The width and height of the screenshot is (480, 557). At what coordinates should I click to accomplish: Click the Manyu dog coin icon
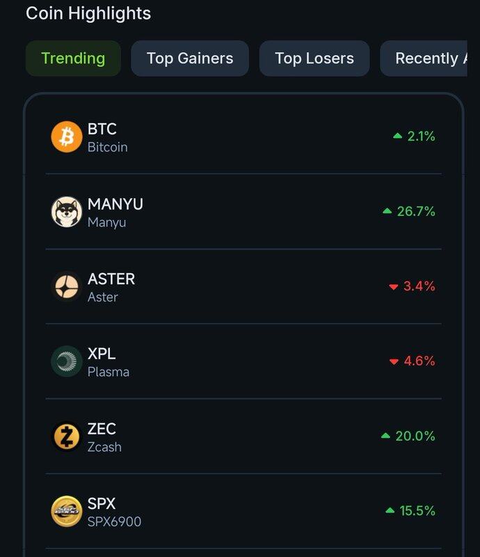(x=67, y=212)
